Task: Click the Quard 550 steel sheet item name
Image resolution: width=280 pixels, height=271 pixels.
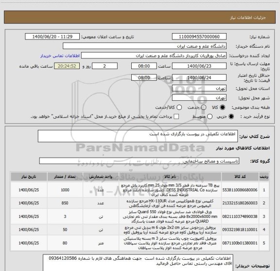Action: 170,217
